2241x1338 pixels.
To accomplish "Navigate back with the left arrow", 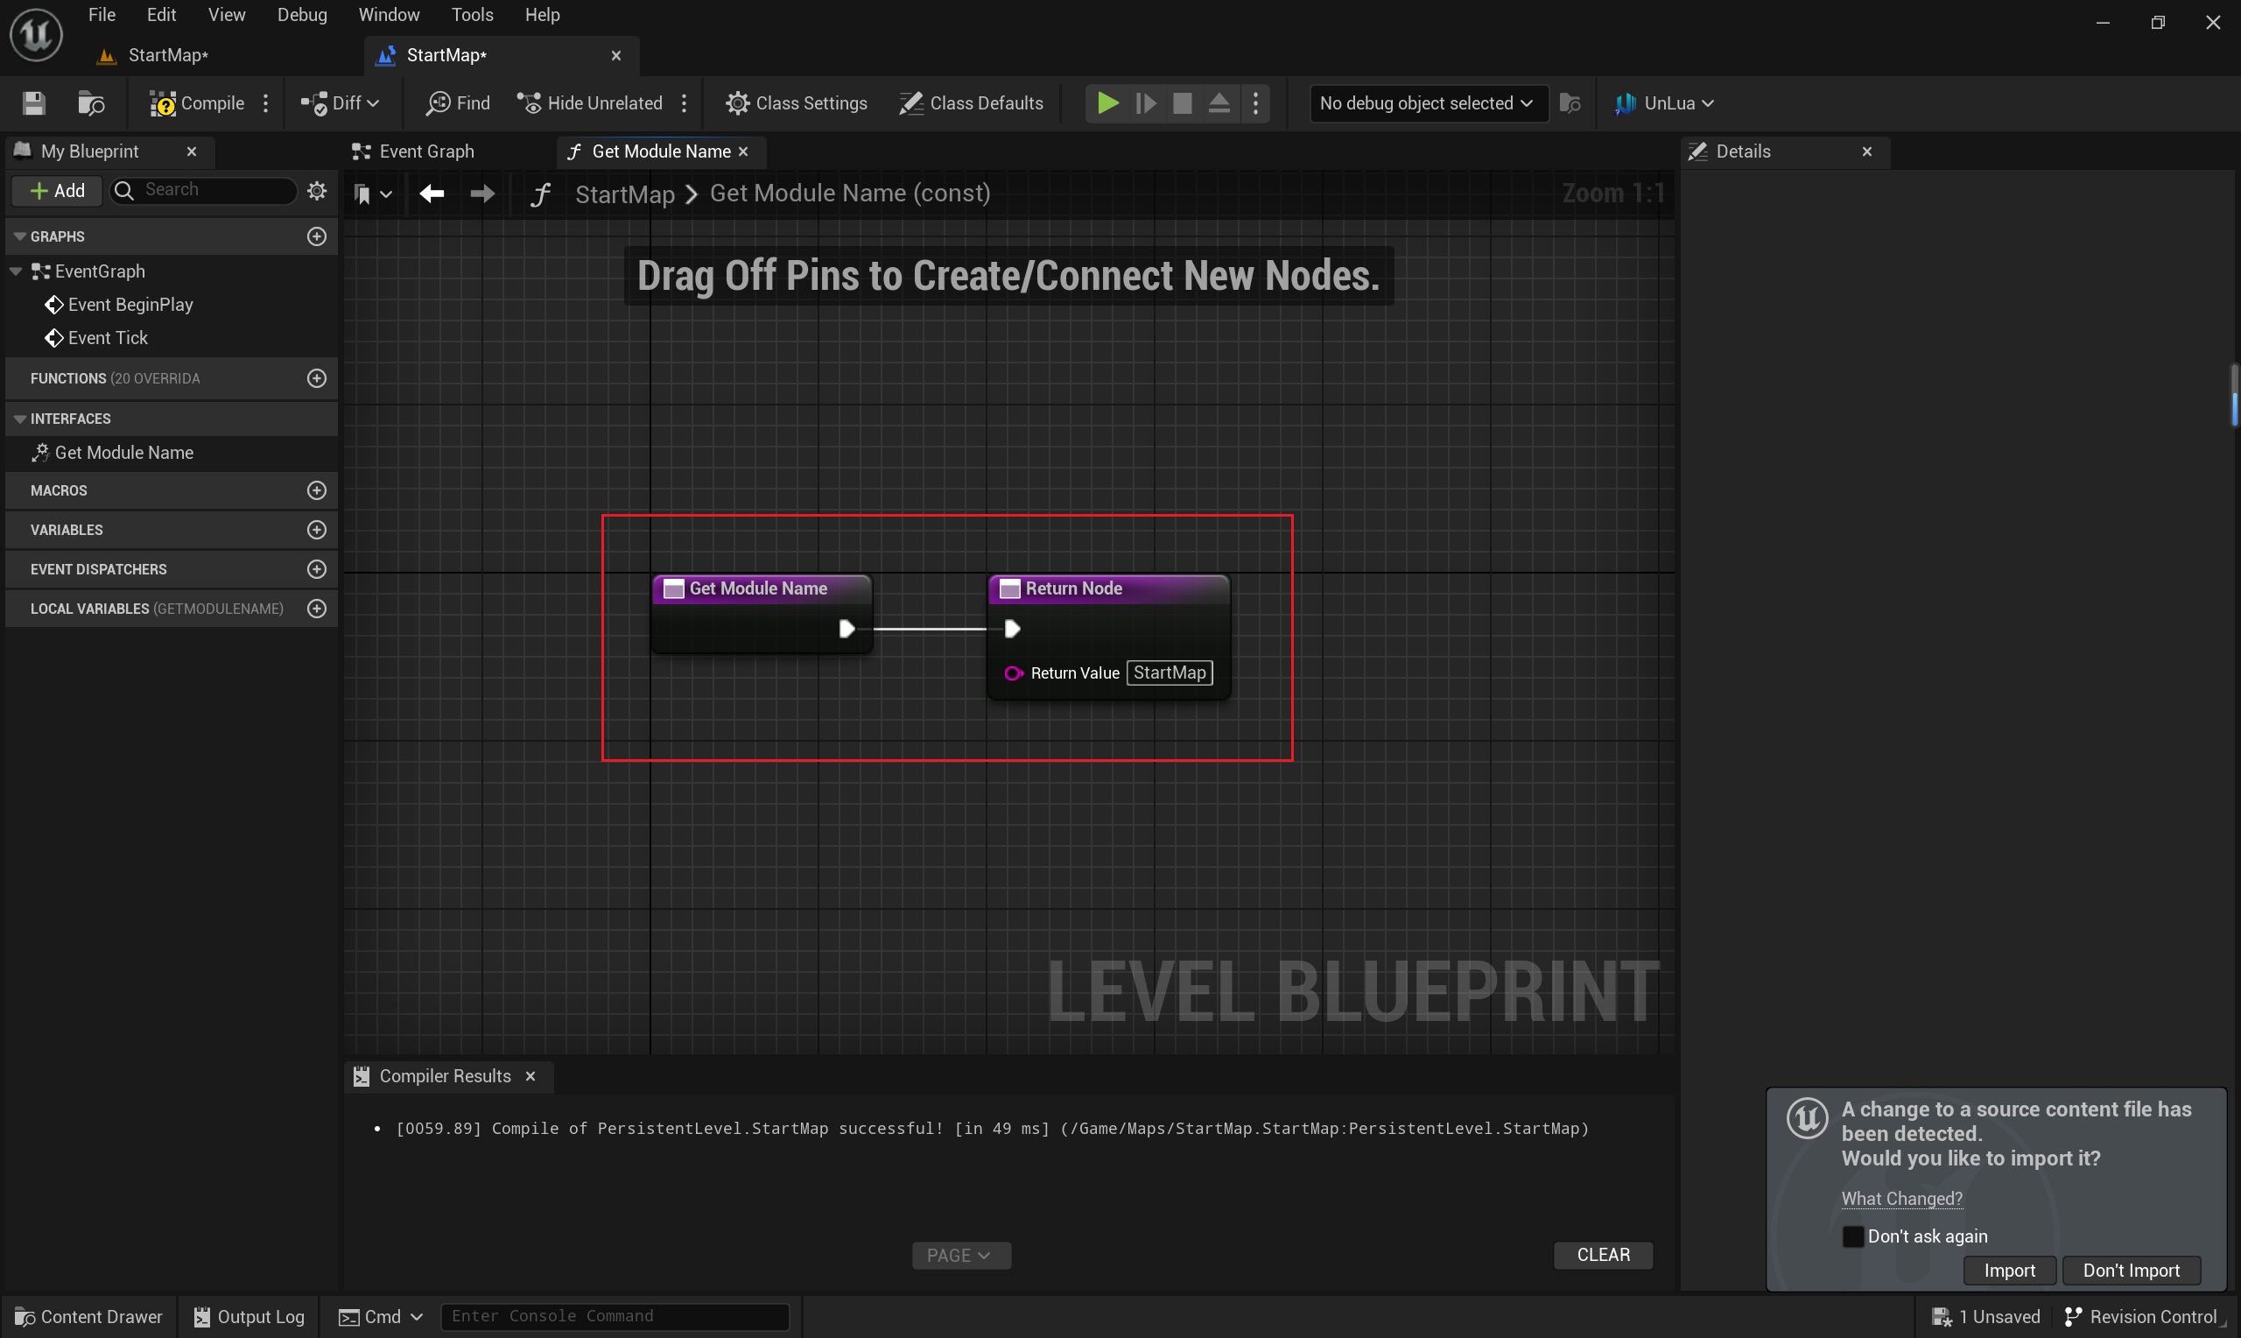I will click(432, 193).
